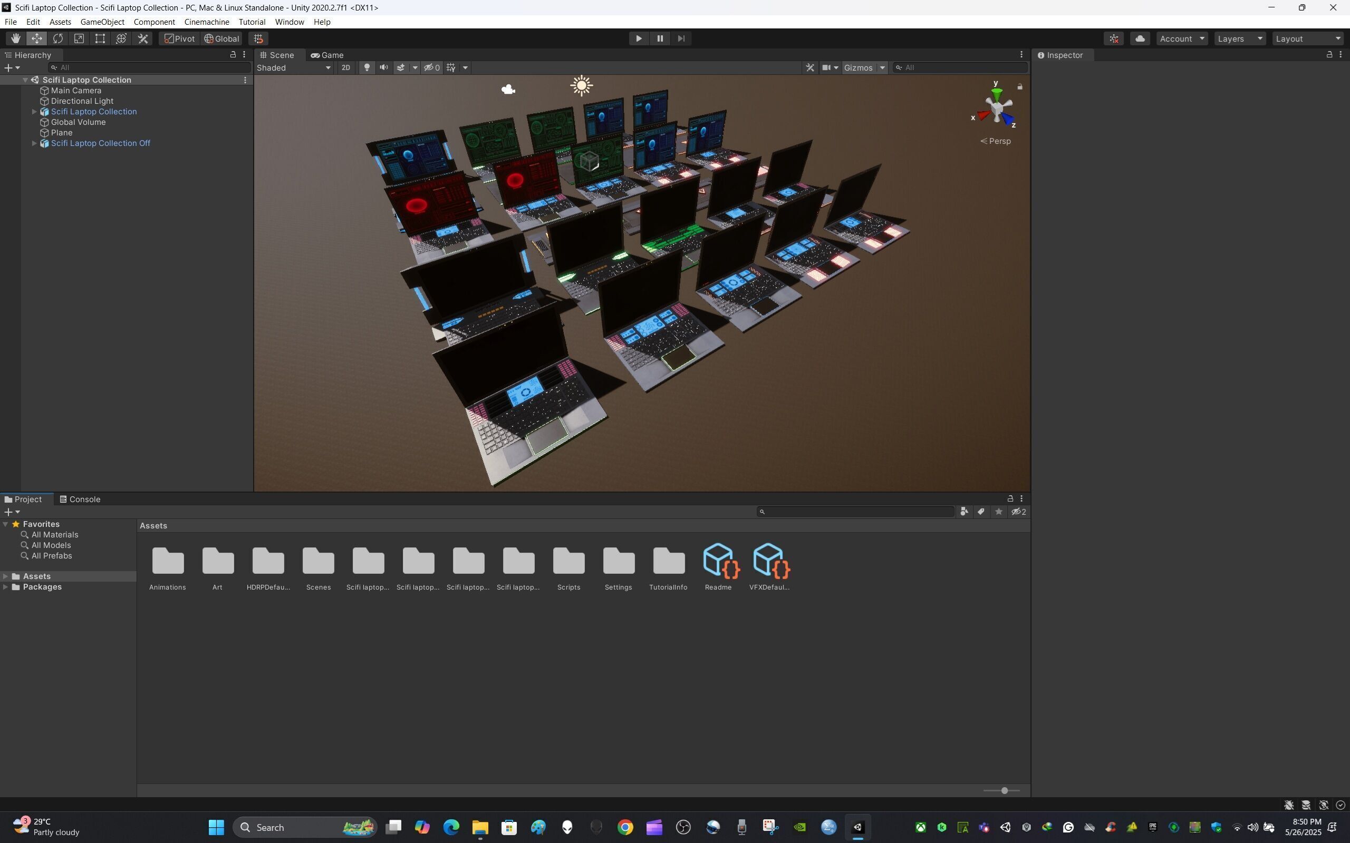Select the Scale tool
The height and width of the screenshot is (843, 1350).
tap(79, 38)
